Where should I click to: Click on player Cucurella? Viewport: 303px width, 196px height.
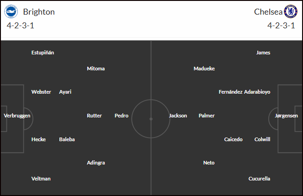259,179
